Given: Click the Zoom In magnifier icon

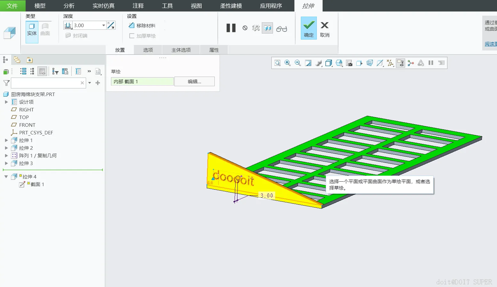Looking at the screenshot, I should point(288,63).
